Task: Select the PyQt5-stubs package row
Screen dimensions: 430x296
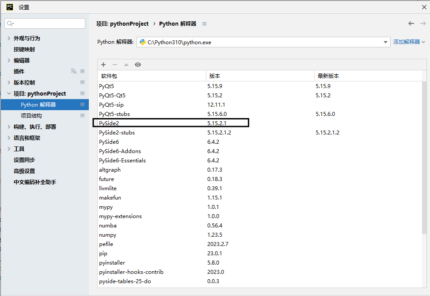Action: [260, 114]
